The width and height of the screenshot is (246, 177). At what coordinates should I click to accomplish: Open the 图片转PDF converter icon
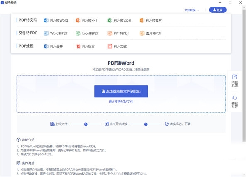(142, 33)
